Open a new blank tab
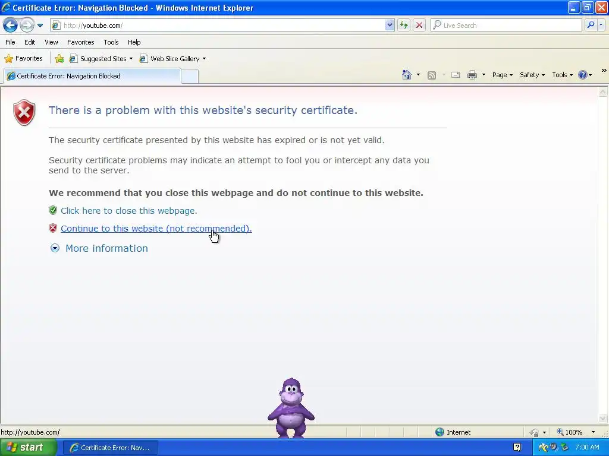This screenshot has width=609, height=456. 190,77
